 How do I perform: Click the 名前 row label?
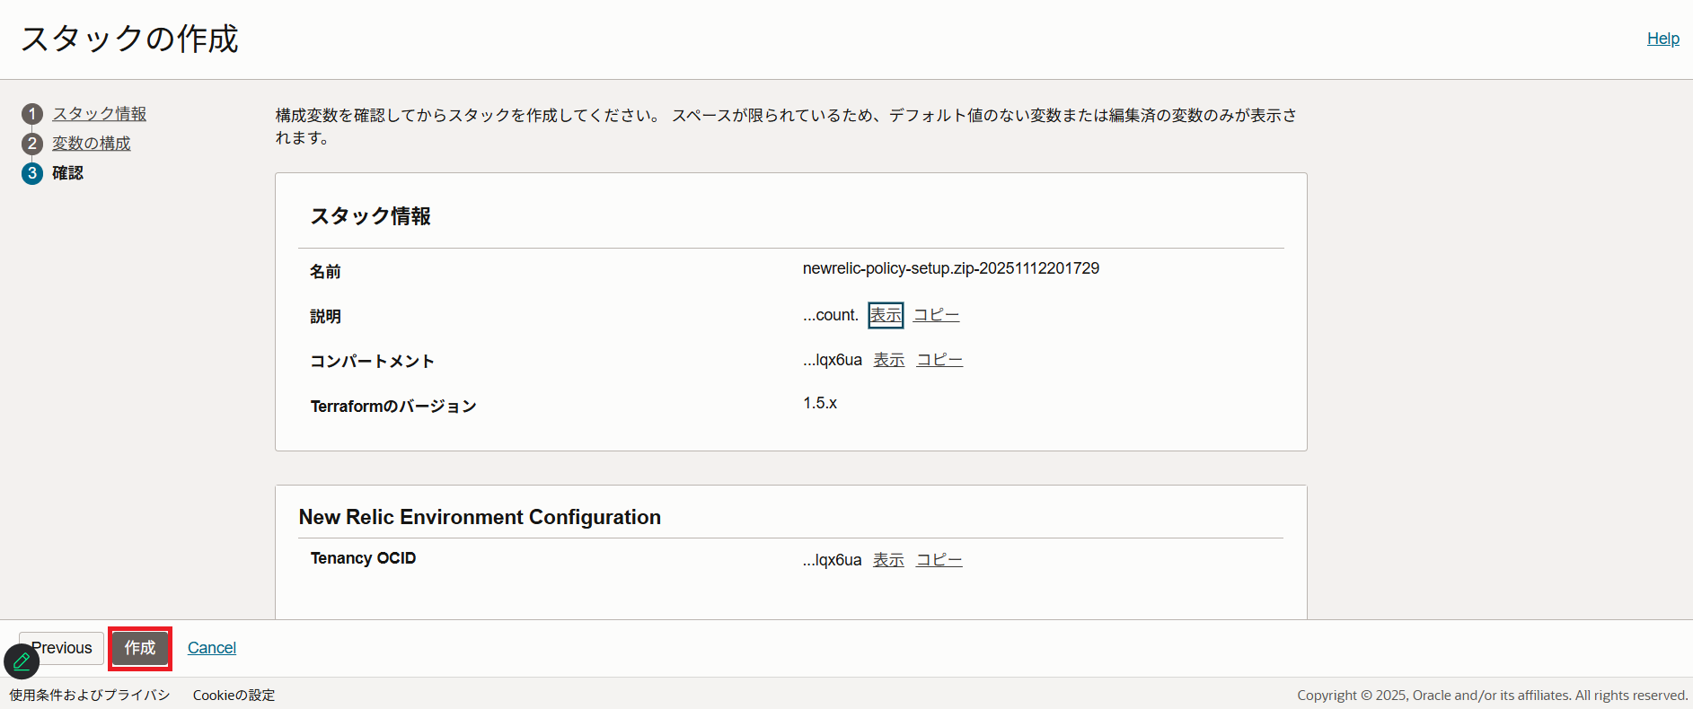click(x=325, y=271)
